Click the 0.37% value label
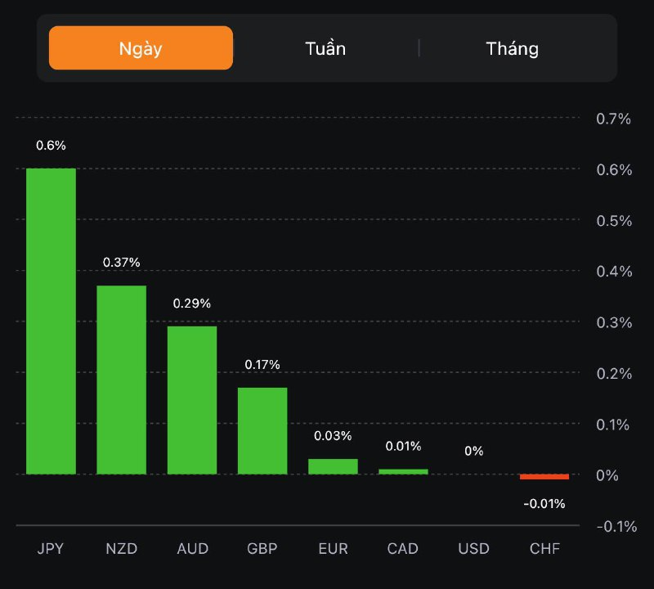The image size is (654, 589). 121,262
